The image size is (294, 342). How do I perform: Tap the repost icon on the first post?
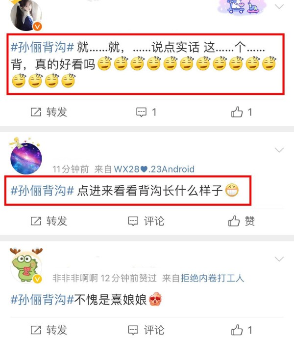pyautogui.click(x=36, y=112)
